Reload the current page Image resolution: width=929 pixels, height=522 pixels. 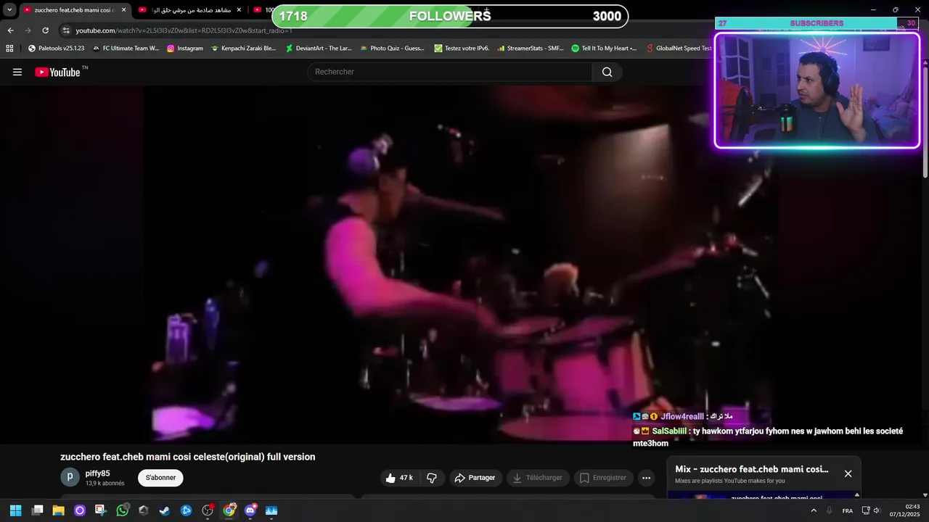[45, 30]
